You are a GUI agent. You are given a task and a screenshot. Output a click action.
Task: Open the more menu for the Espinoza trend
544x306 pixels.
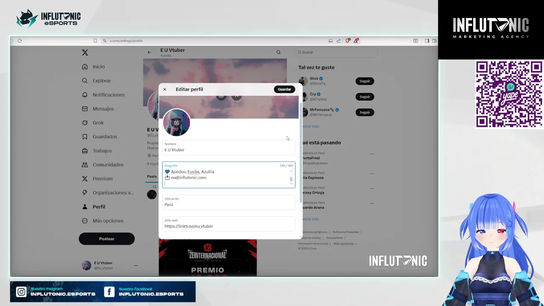click(x=372, y=173)
